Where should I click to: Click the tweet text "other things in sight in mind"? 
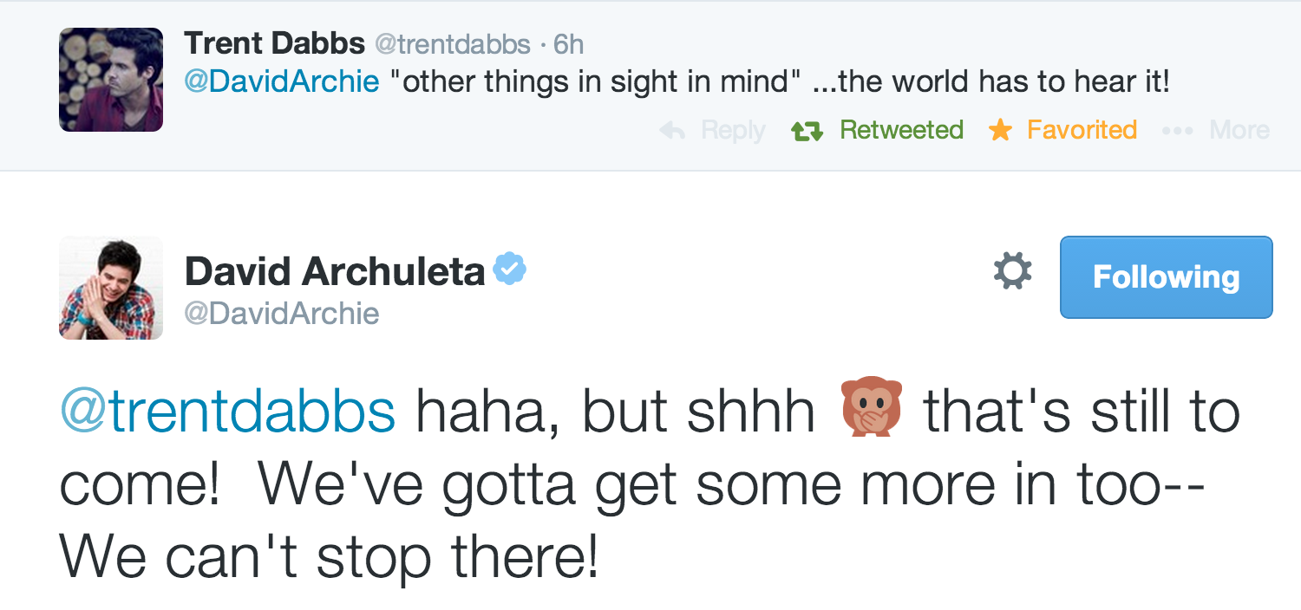(594, 81)
